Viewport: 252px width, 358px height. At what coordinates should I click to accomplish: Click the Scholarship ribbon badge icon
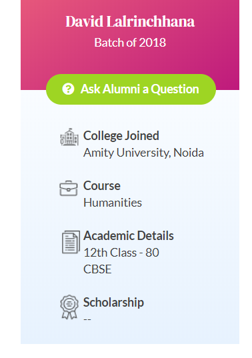(x=69, y=307)
